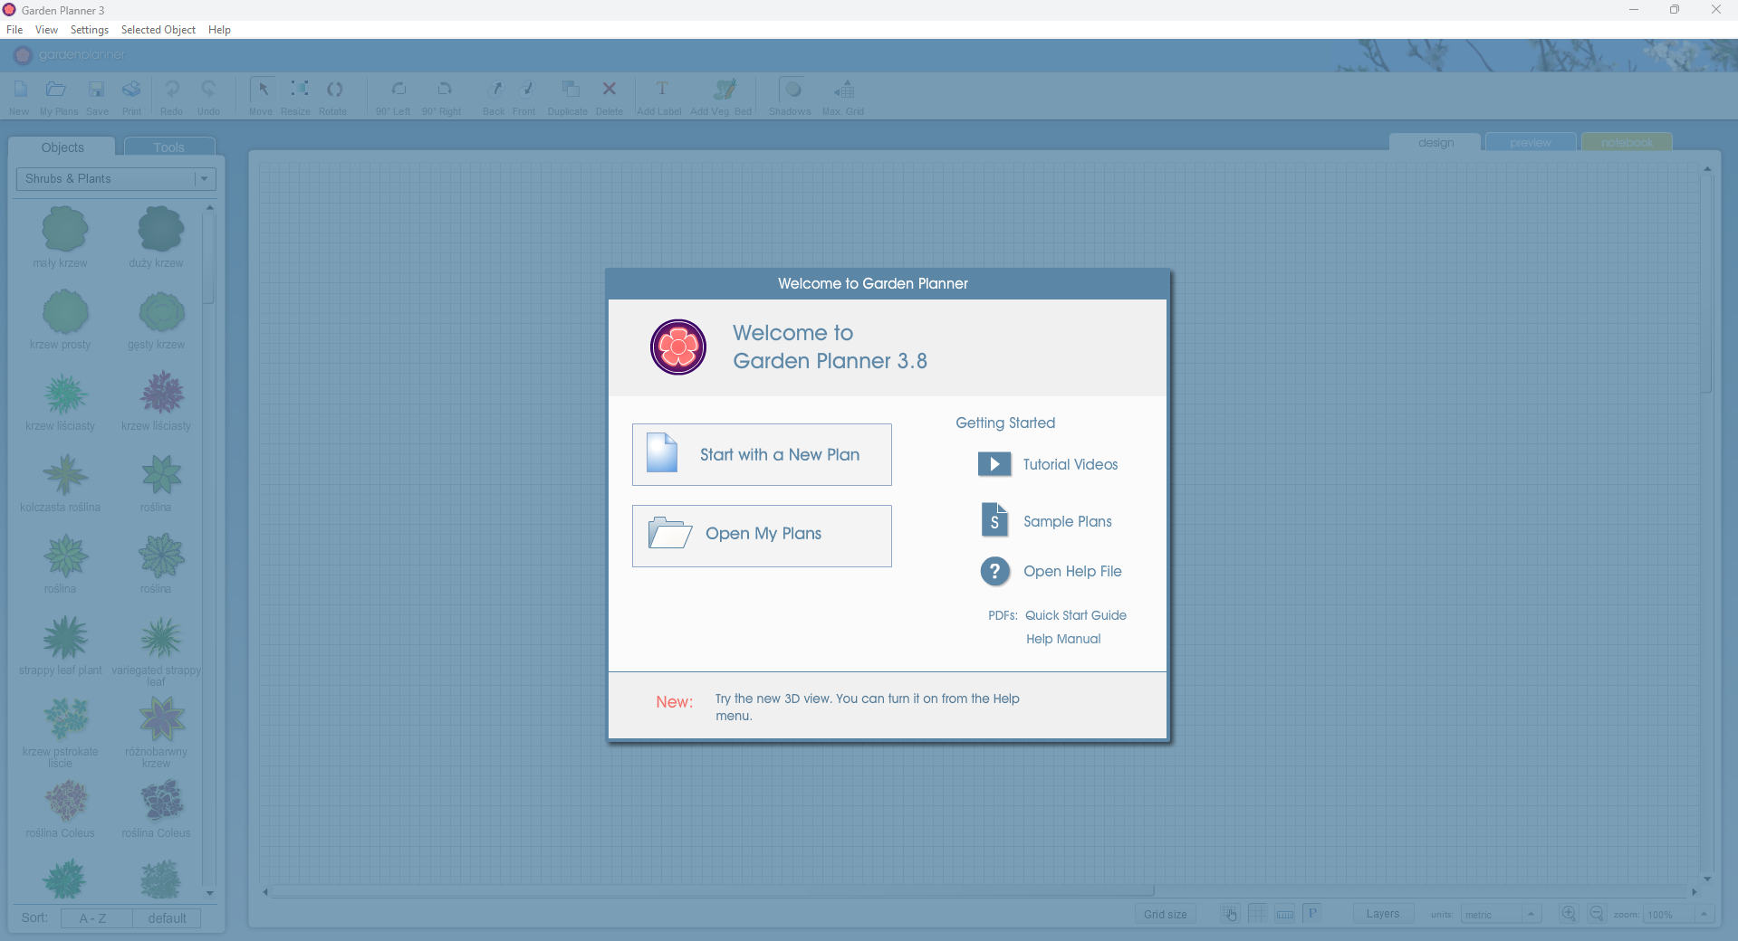Viewport: 1738px width, 941px height.
Task: Open the Help Manual PDF link
Action: [1063, 639]
